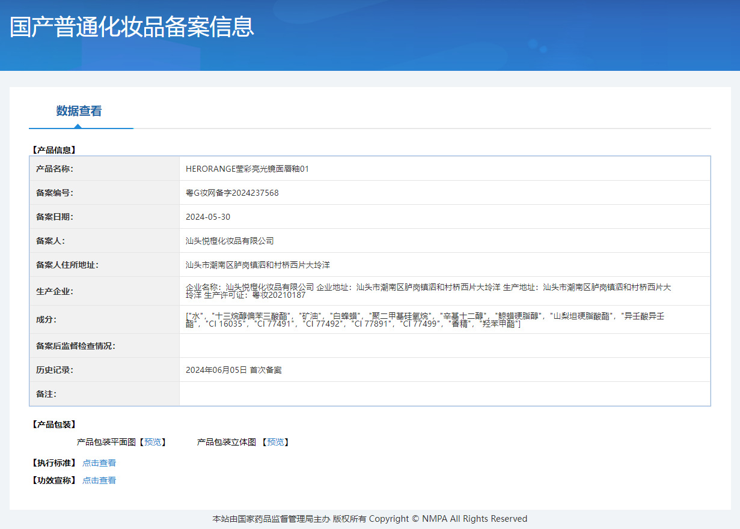Click the 备注 row label
Screen dimensions: 740x529
tap(46, 394)
